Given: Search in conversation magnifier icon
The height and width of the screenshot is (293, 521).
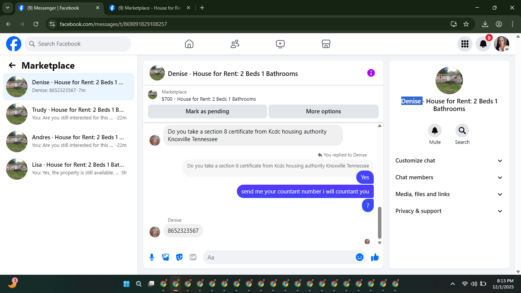Looking at the screenshot, I should point(462,131).
